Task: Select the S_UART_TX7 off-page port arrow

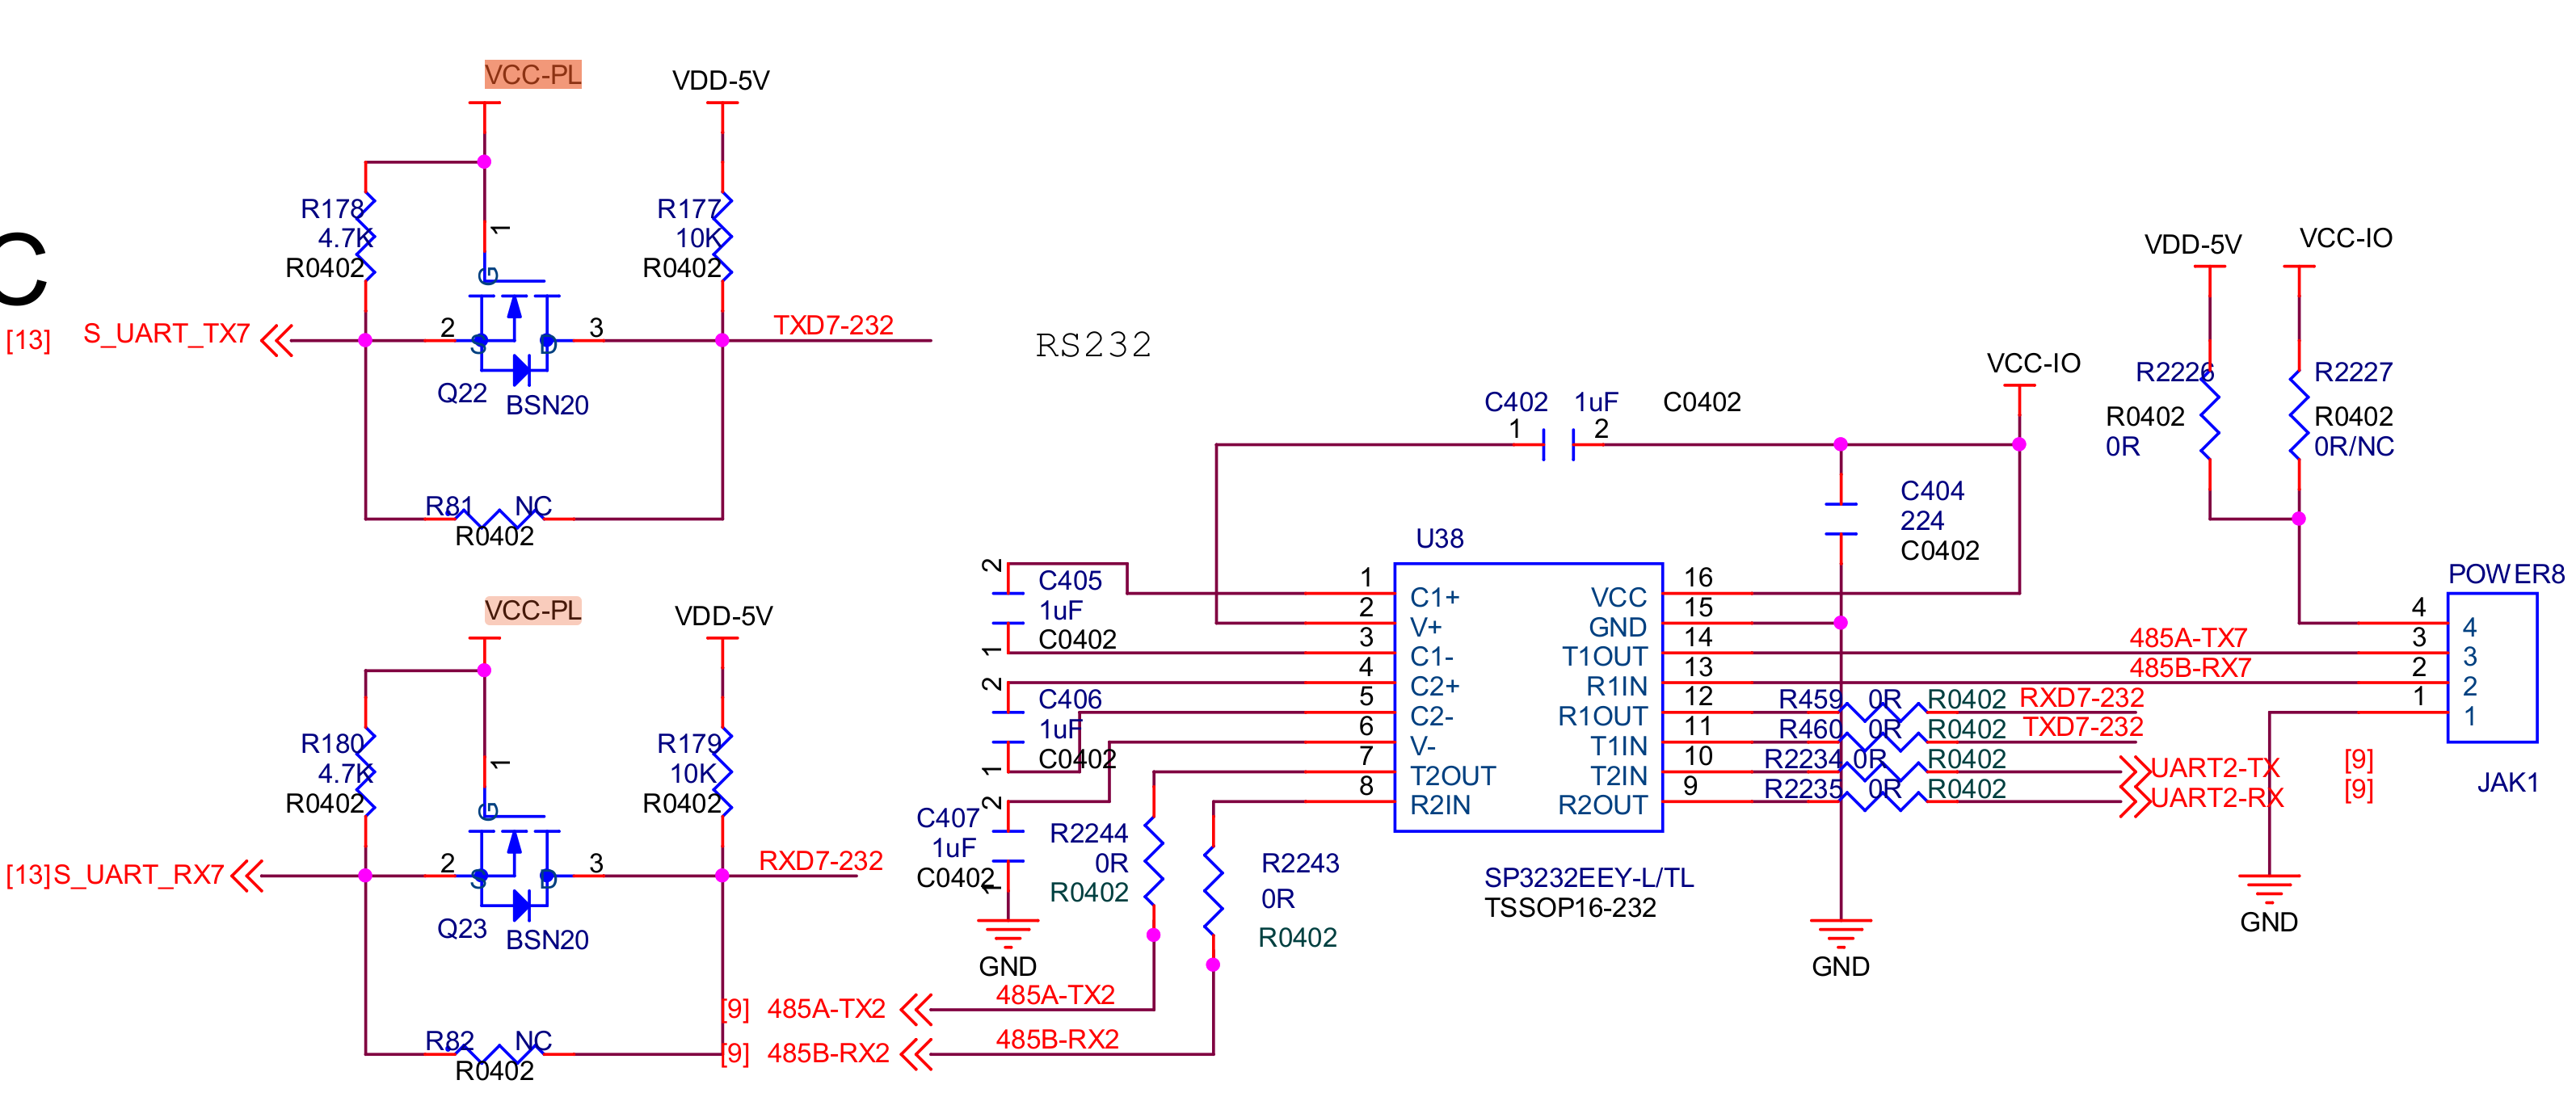Action: click(x=277, y=340)
